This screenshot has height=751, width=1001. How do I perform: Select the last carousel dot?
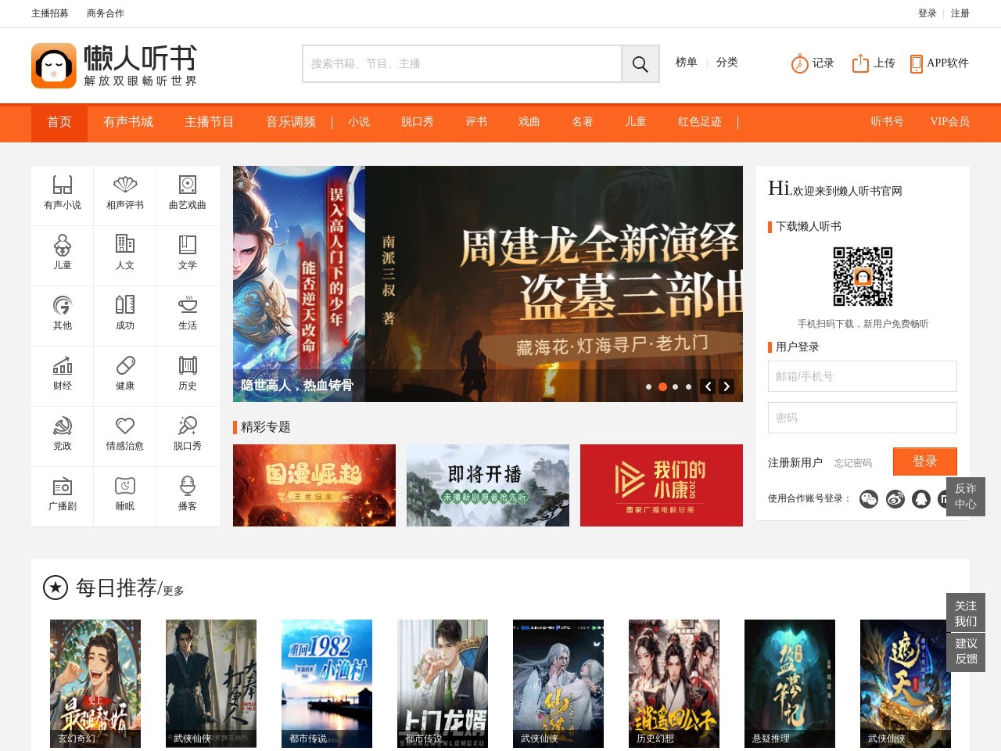[688, 386]
